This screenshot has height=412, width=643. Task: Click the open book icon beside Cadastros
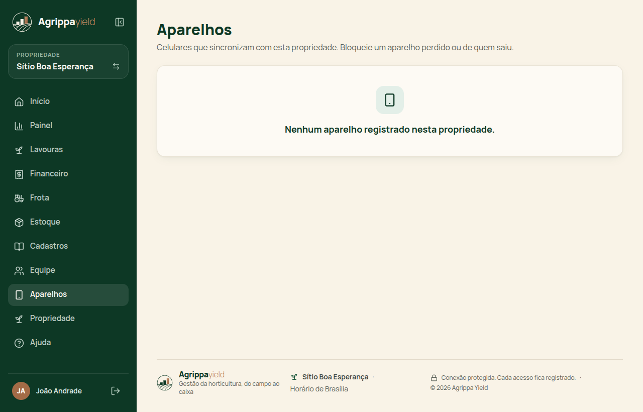tap(19, 246)
